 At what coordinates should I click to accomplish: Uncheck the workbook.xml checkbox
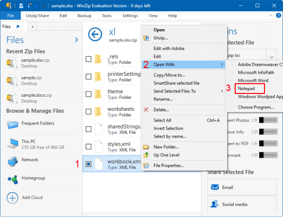click(x=88, y=164)
